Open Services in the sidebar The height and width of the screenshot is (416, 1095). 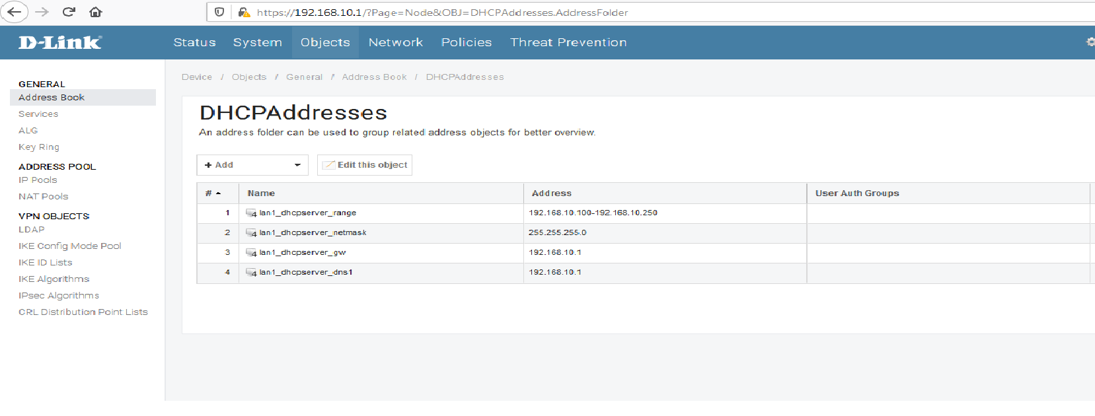(38, 114)
